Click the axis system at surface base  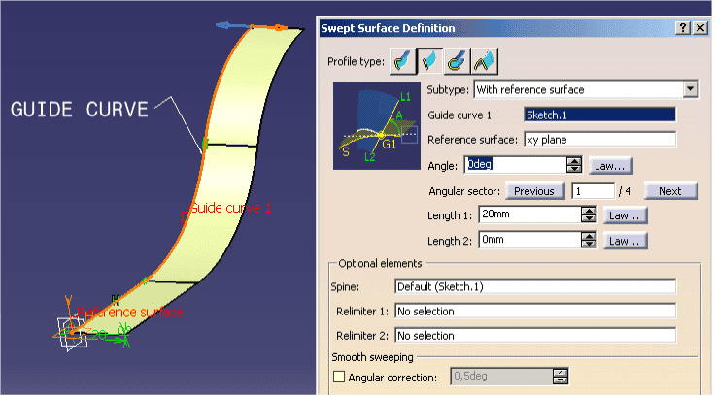[71, 330]
